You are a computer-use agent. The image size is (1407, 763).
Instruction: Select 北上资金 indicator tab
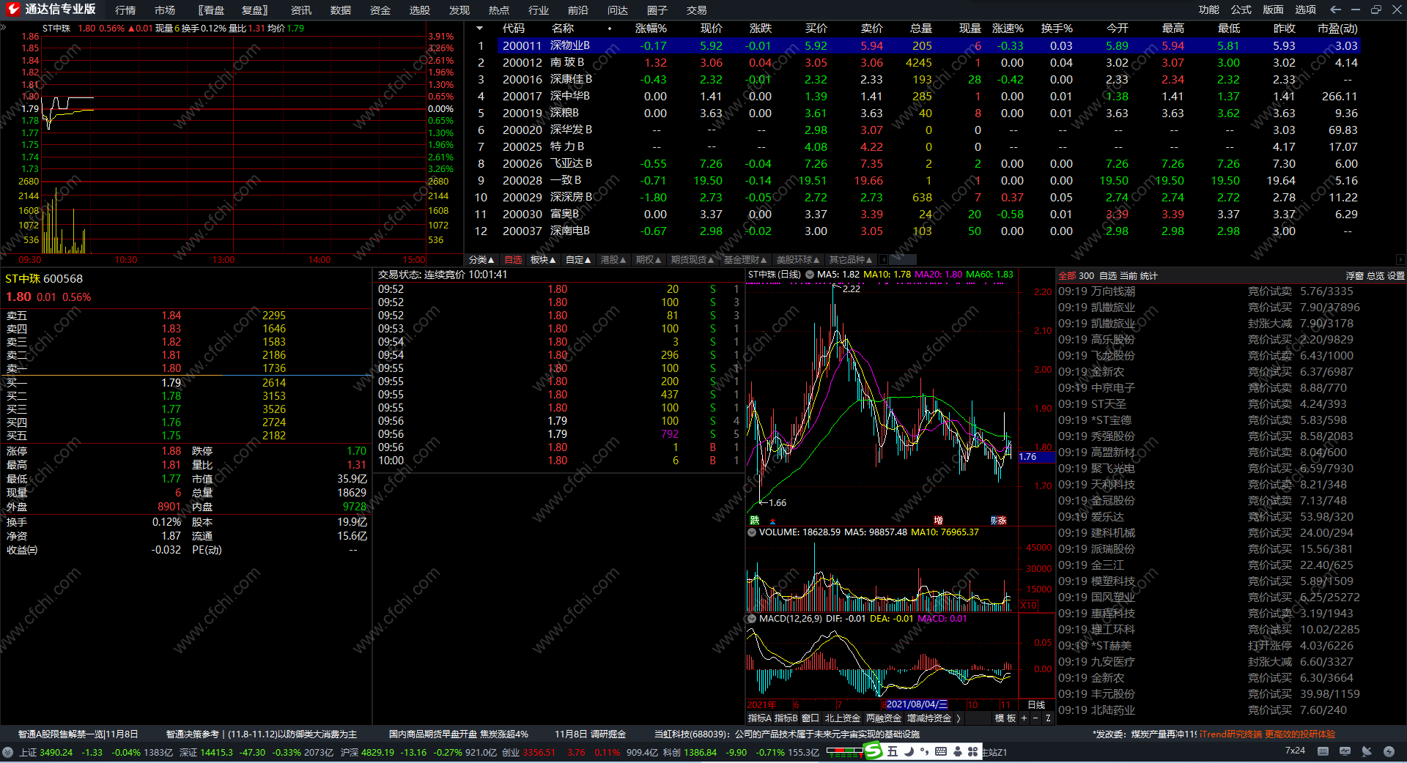click(x=843, y=718)
